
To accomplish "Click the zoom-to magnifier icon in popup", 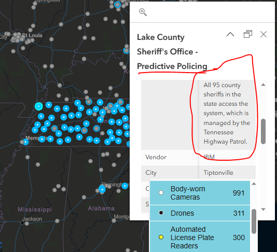I will point(143,12).
